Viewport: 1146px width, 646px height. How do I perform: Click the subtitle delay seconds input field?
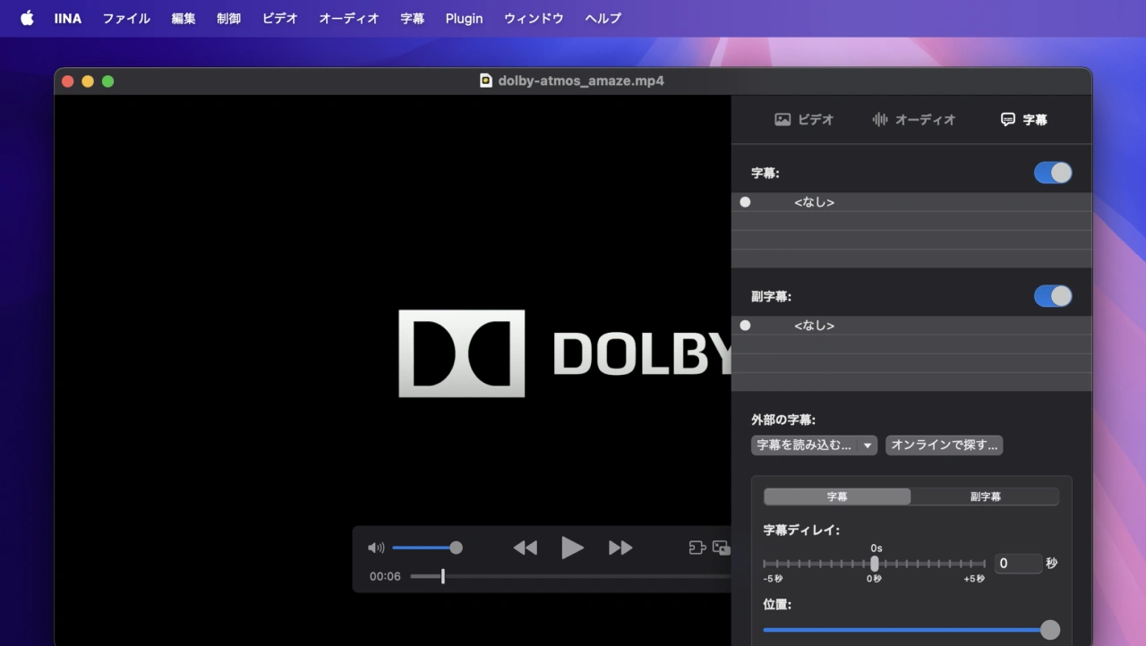(x=1018, y=564)
